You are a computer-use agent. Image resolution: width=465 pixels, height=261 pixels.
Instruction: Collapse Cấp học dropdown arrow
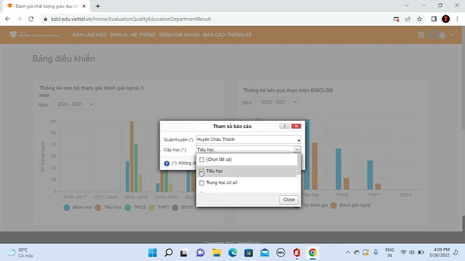point(297,149)
